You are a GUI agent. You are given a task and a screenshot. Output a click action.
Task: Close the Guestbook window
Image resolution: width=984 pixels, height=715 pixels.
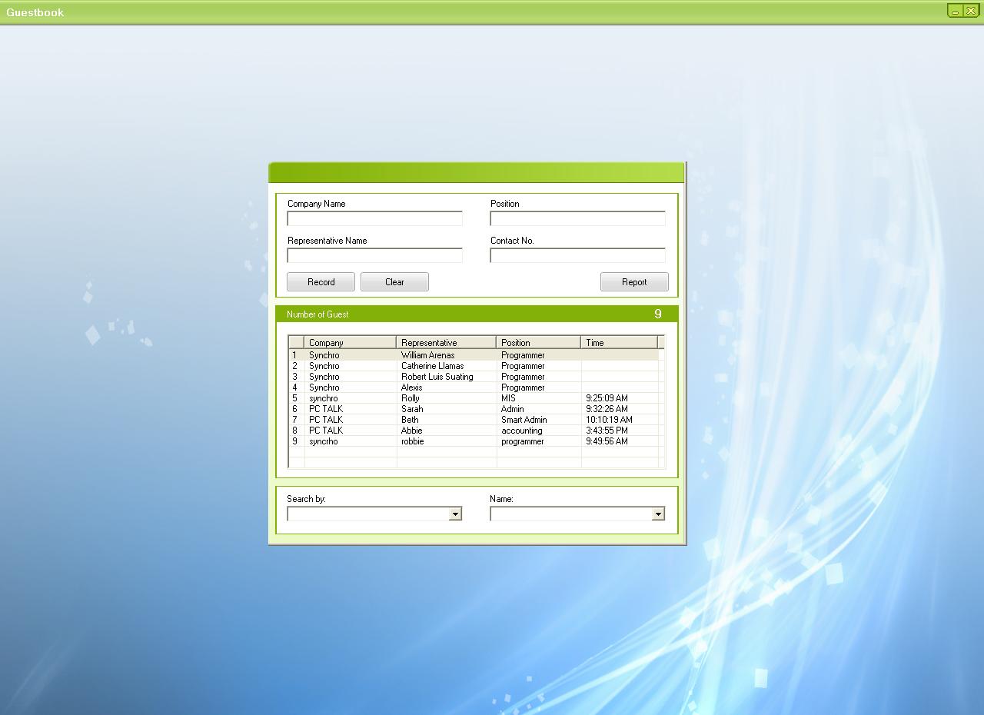(971, 12)
